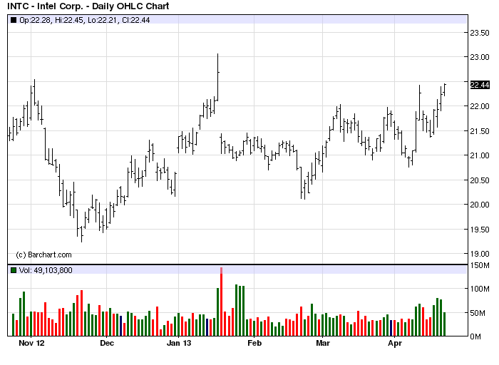This screenshot has width=499, height=365.
Task: Click the final green volume bar in April
Action: point(444,324)
